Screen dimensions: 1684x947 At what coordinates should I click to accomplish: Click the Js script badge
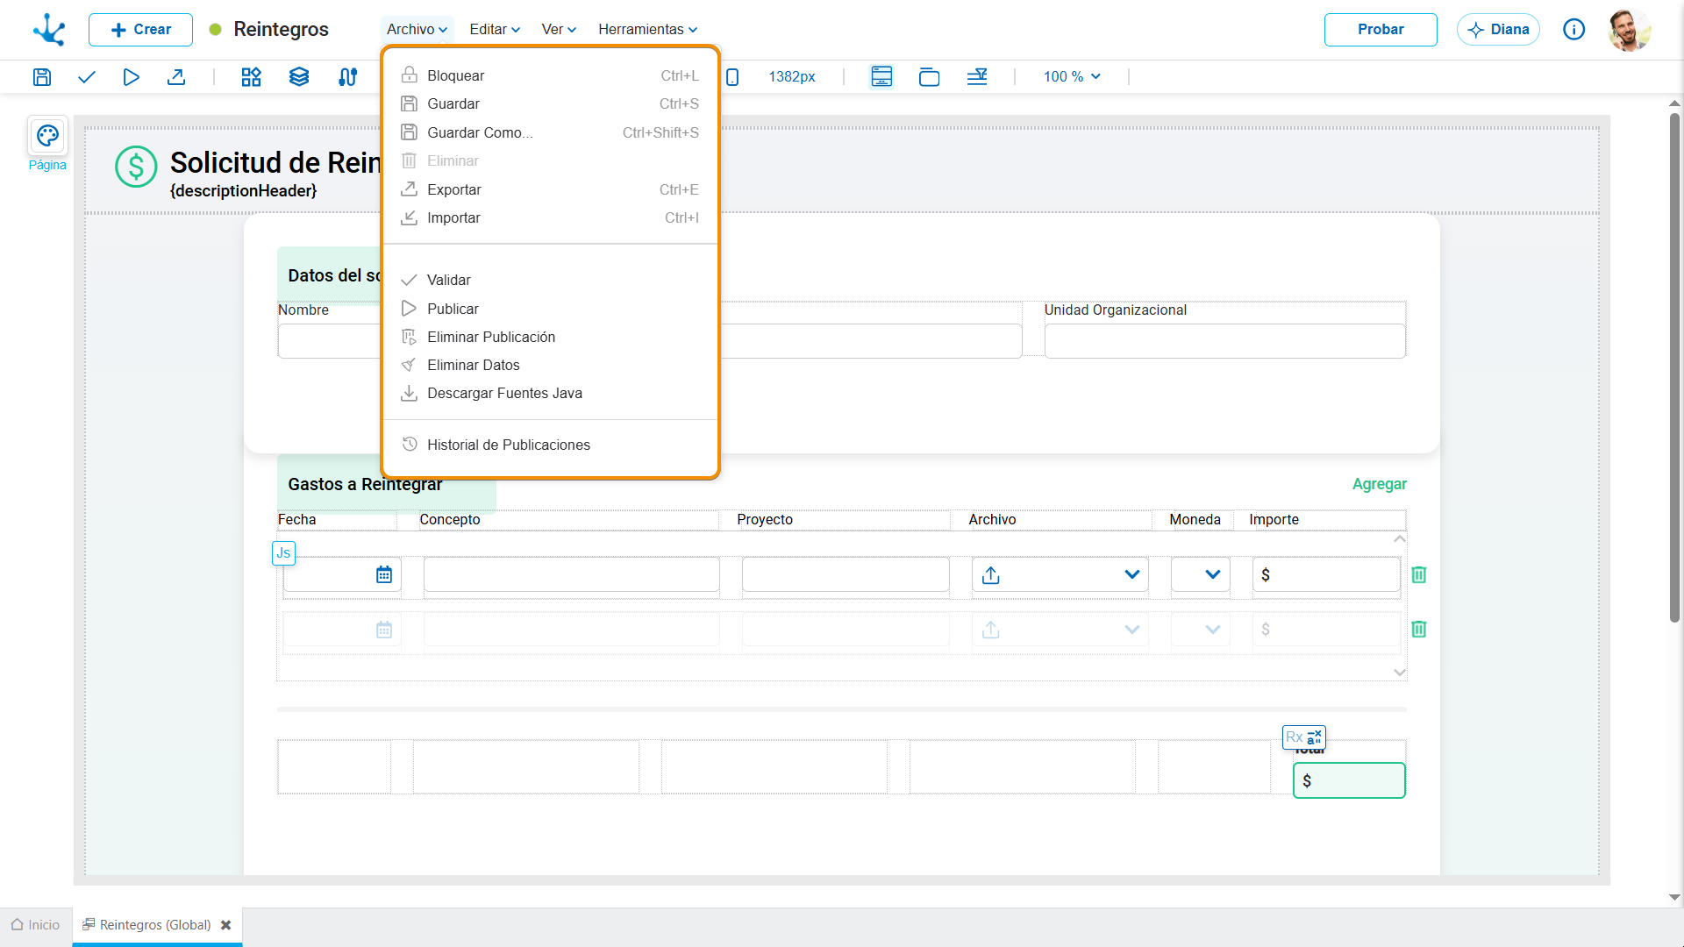[x=283, y=553]
